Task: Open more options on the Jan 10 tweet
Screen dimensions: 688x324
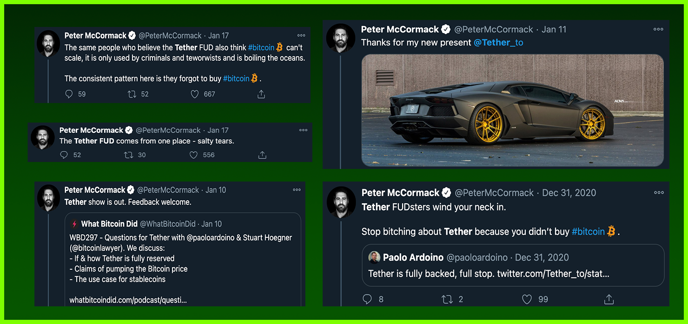Action: [297, 190]
